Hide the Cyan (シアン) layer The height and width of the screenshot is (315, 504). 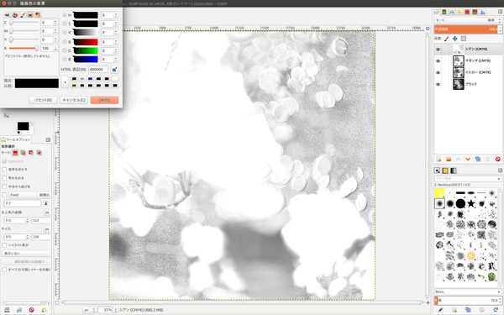pos(438,50)
